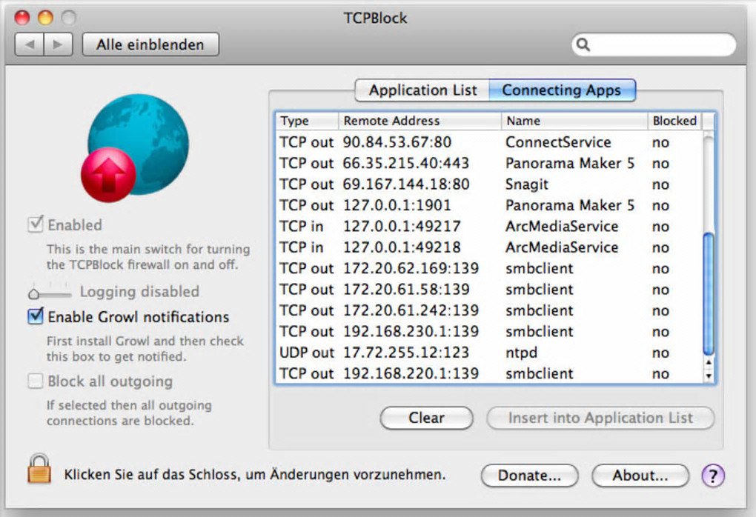Click the Logging disabled slider
The height and width of the screenshot is (517, 756).
[50, 292]
